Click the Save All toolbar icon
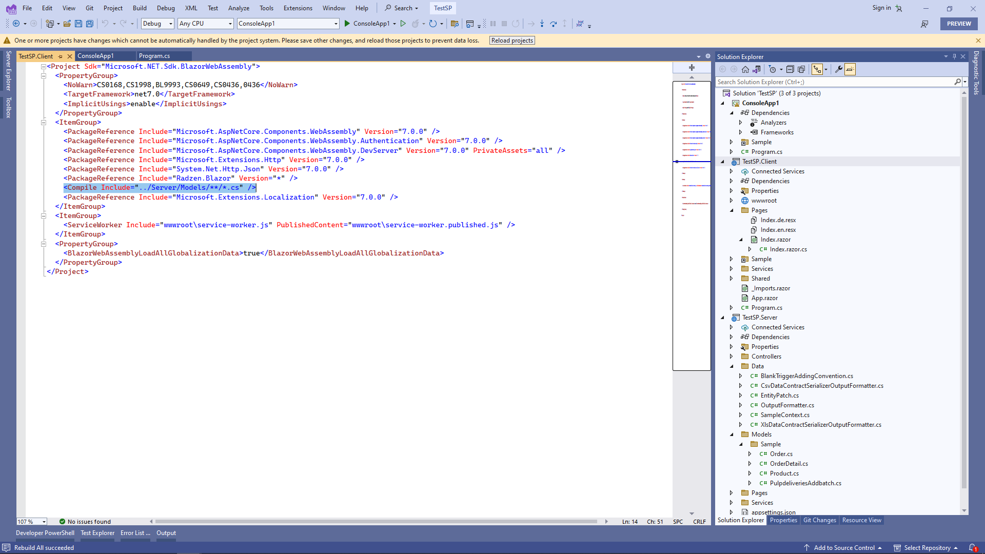 [x=90, y=24]
